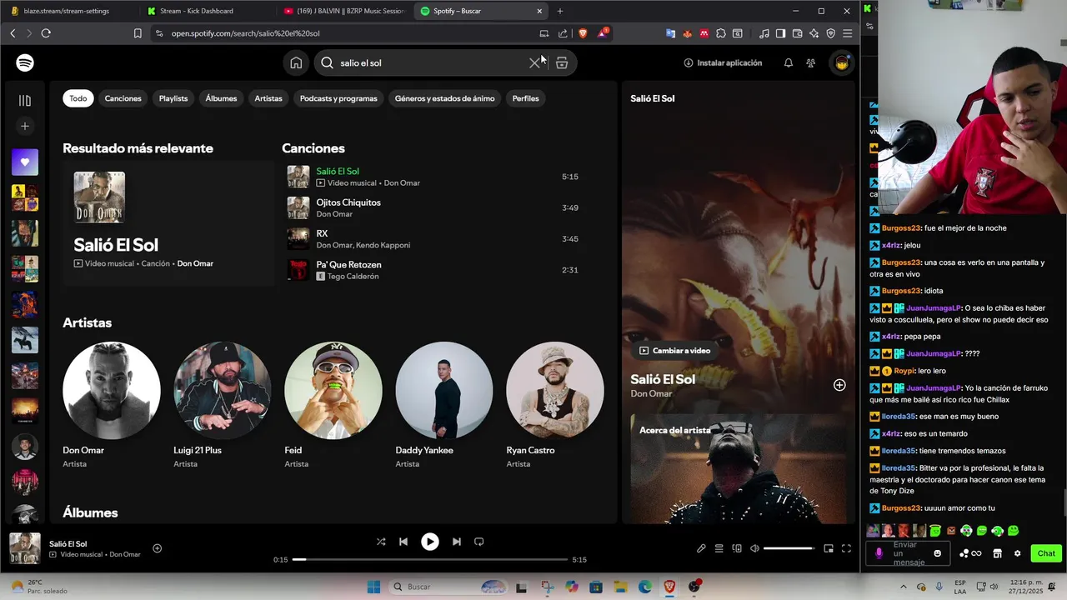Open the Friends activity icon

coord(810,62)
